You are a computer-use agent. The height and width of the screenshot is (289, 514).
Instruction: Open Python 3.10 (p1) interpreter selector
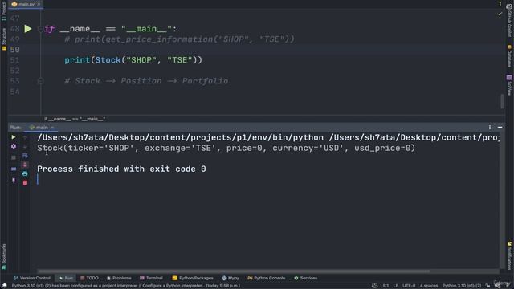pos(462,286)
